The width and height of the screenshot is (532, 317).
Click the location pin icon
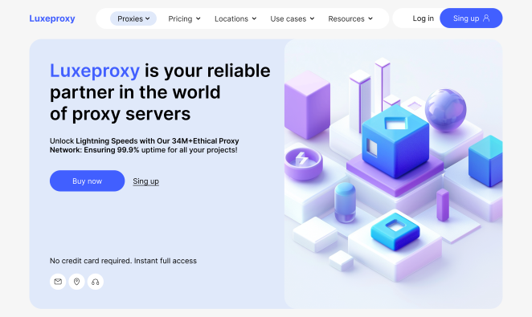pyautogui.click(x=76, y=282)
